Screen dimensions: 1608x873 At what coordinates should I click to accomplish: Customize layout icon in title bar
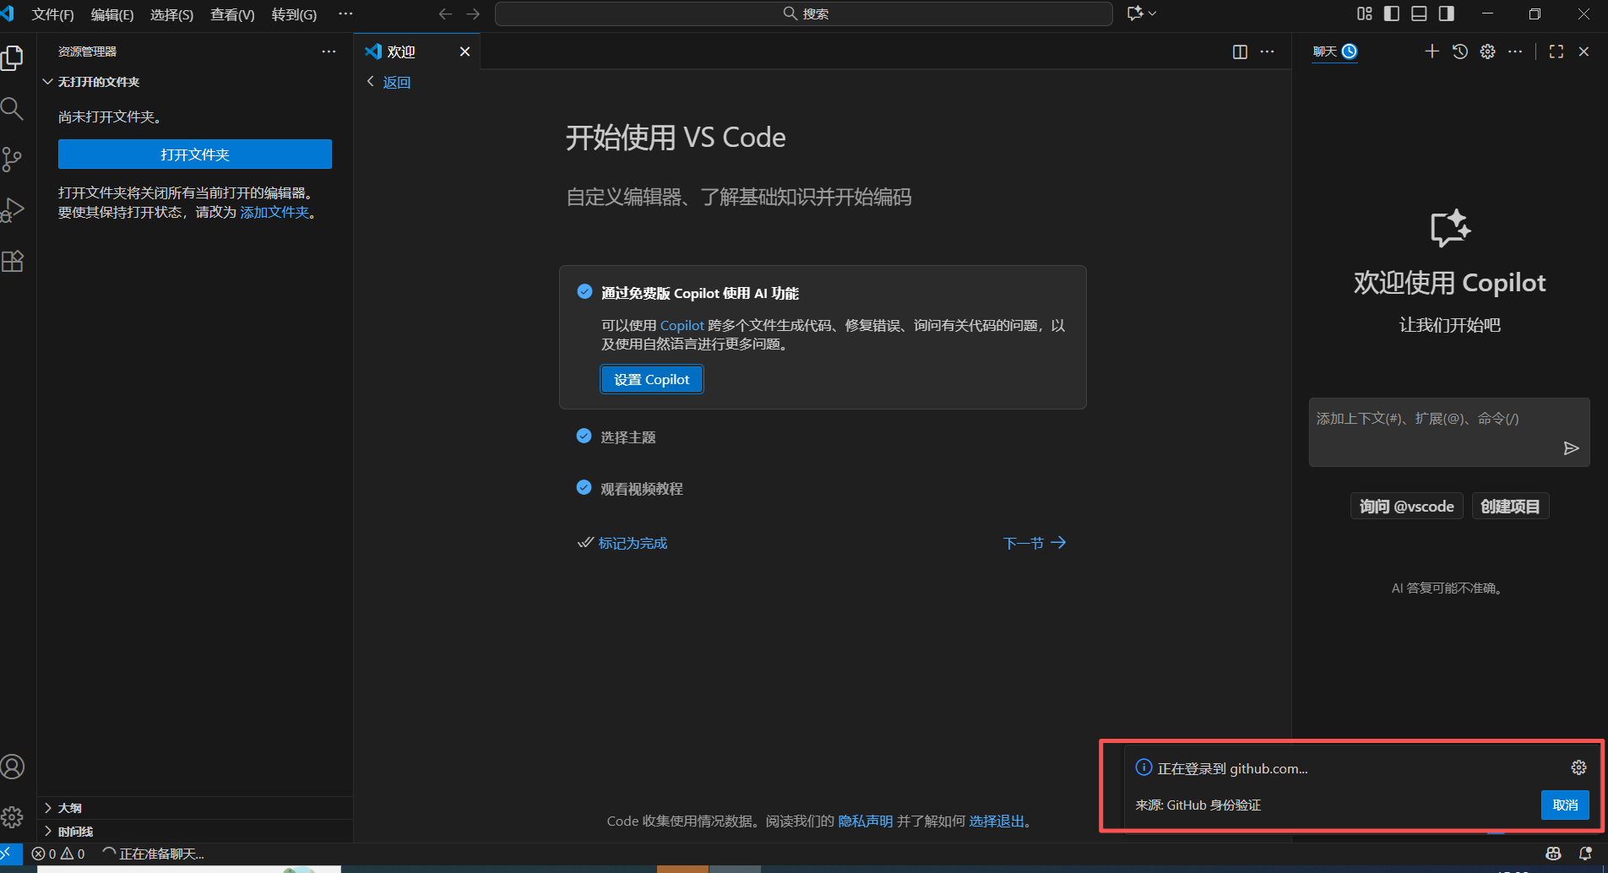tap(1365, 14)
